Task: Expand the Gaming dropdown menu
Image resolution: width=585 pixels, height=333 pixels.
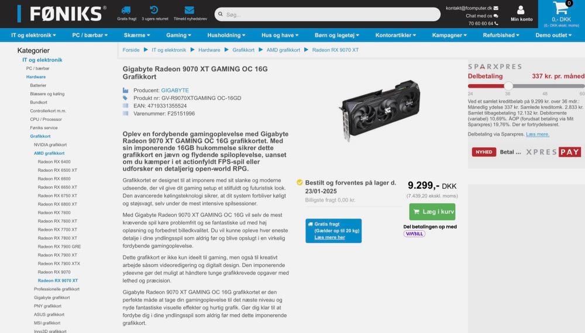Action: tap(178, 35)
